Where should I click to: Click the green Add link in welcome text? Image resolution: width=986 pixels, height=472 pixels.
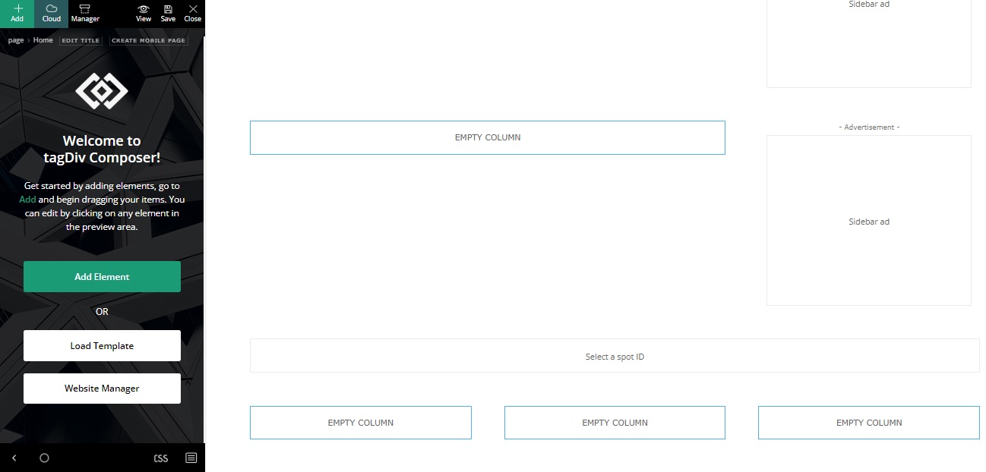tap(27, 200)
